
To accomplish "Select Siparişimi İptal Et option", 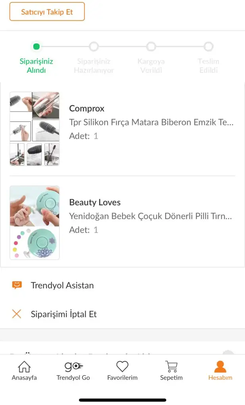I will point(64,314).
